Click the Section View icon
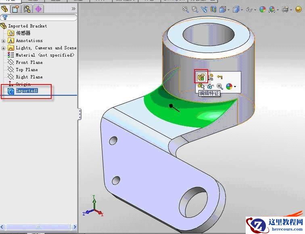Image resolution: width=305 pixels, height=234 pixels. click(214, 9)
